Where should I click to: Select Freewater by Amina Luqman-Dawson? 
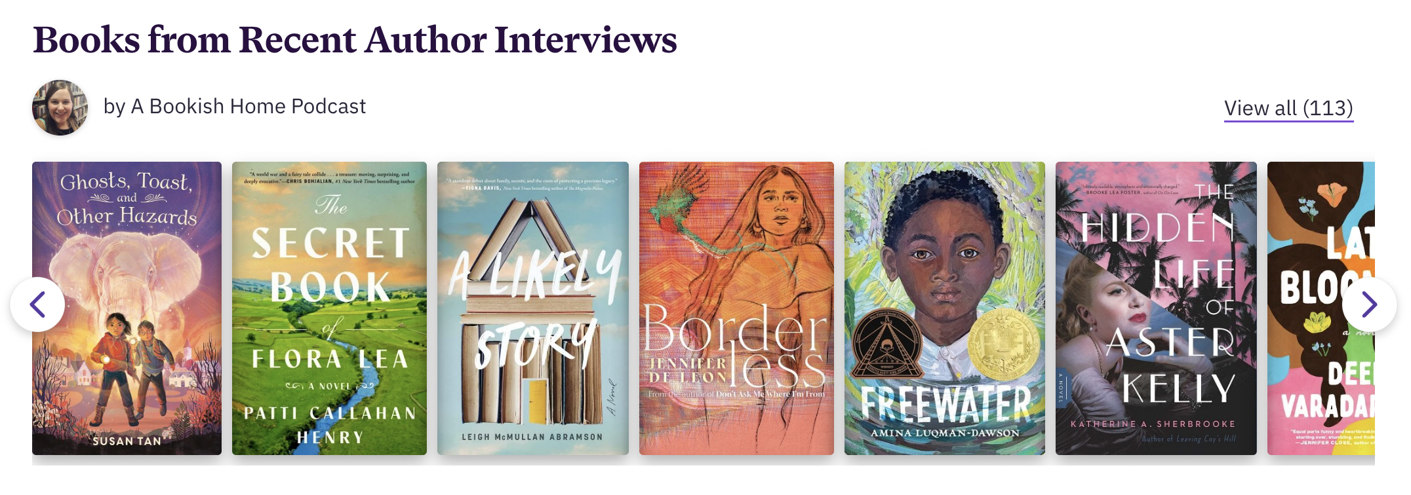tap(945, 308)
